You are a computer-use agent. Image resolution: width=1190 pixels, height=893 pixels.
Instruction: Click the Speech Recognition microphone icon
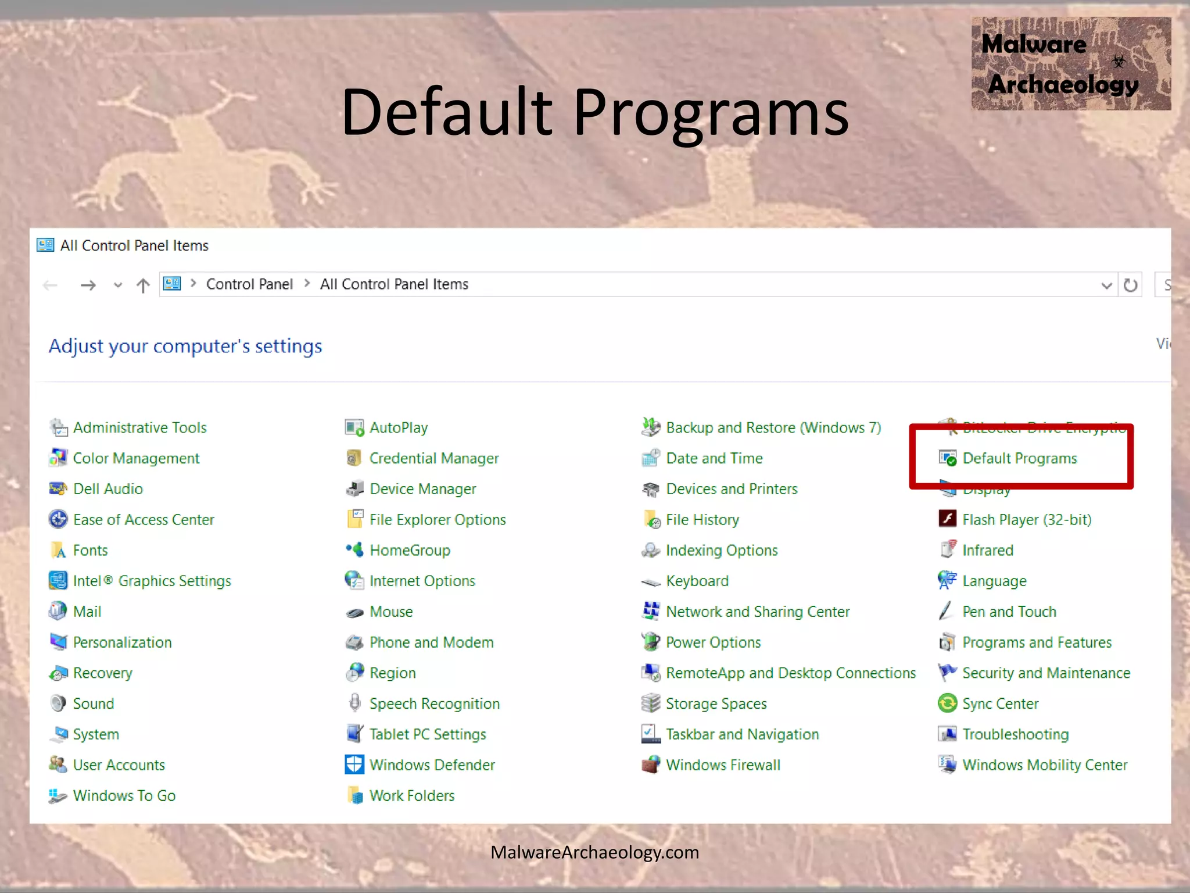354,703
